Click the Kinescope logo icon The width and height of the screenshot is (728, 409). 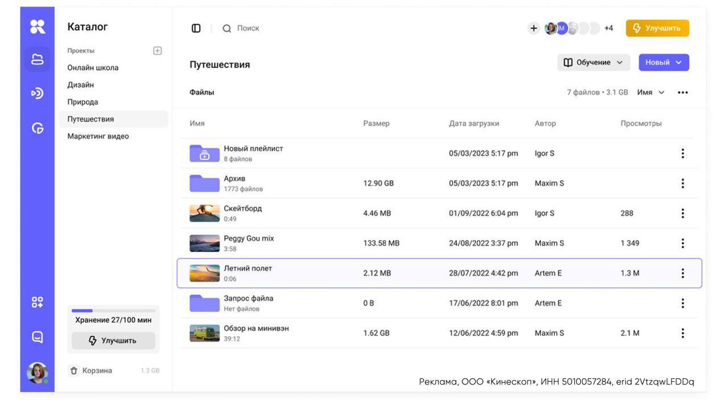pos(38,26)
